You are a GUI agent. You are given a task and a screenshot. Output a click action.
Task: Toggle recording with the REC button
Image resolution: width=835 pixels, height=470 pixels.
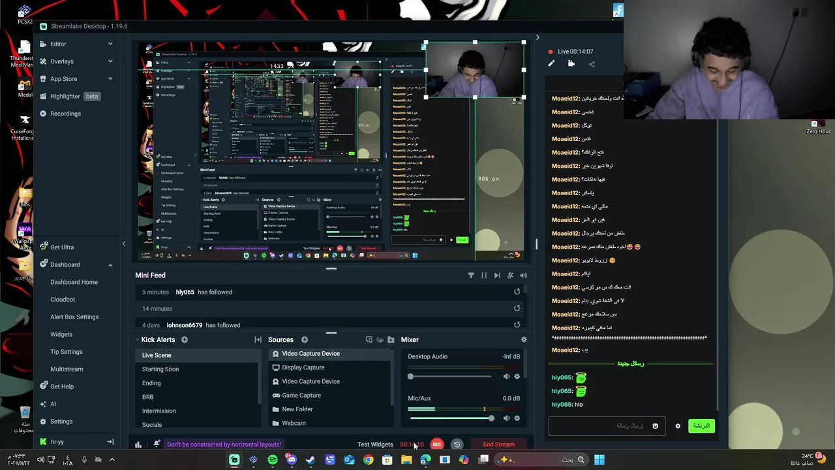coord(437,445)
